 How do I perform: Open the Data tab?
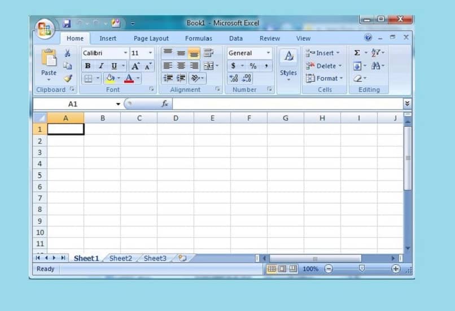235,38
